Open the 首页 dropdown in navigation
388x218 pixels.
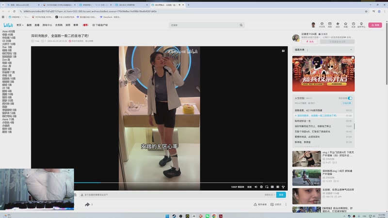tap(20, 25)
